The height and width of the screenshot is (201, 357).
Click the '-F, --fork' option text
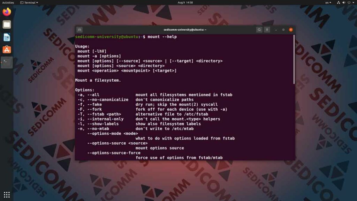pos(90,109)
